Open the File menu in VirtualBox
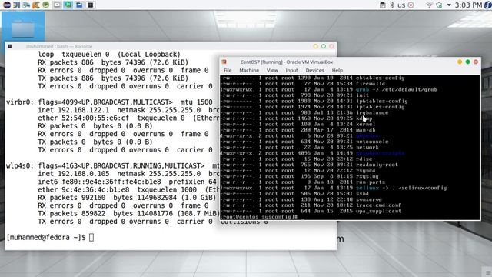This screenshot has width=492, height=277. pyautogui.click(x=228, y=70)
